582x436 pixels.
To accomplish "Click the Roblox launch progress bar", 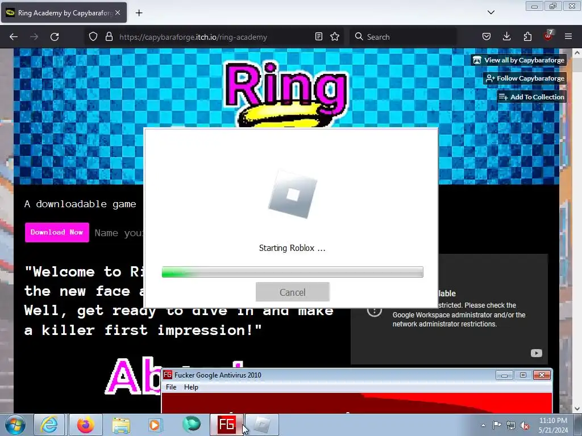I will (293, 272).
